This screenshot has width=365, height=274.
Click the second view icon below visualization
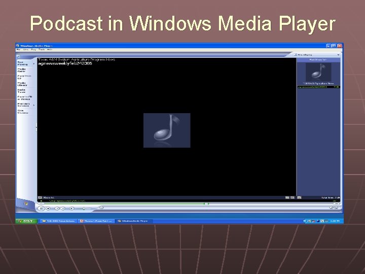tap(293, 197)
